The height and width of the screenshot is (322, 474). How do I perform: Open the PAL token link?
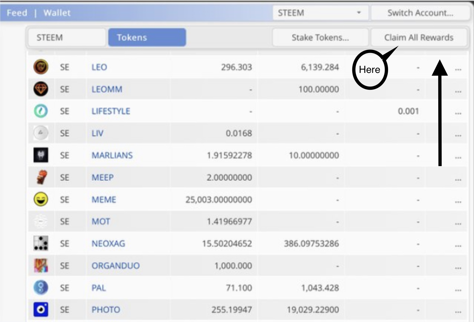click(x=98, y=288)
